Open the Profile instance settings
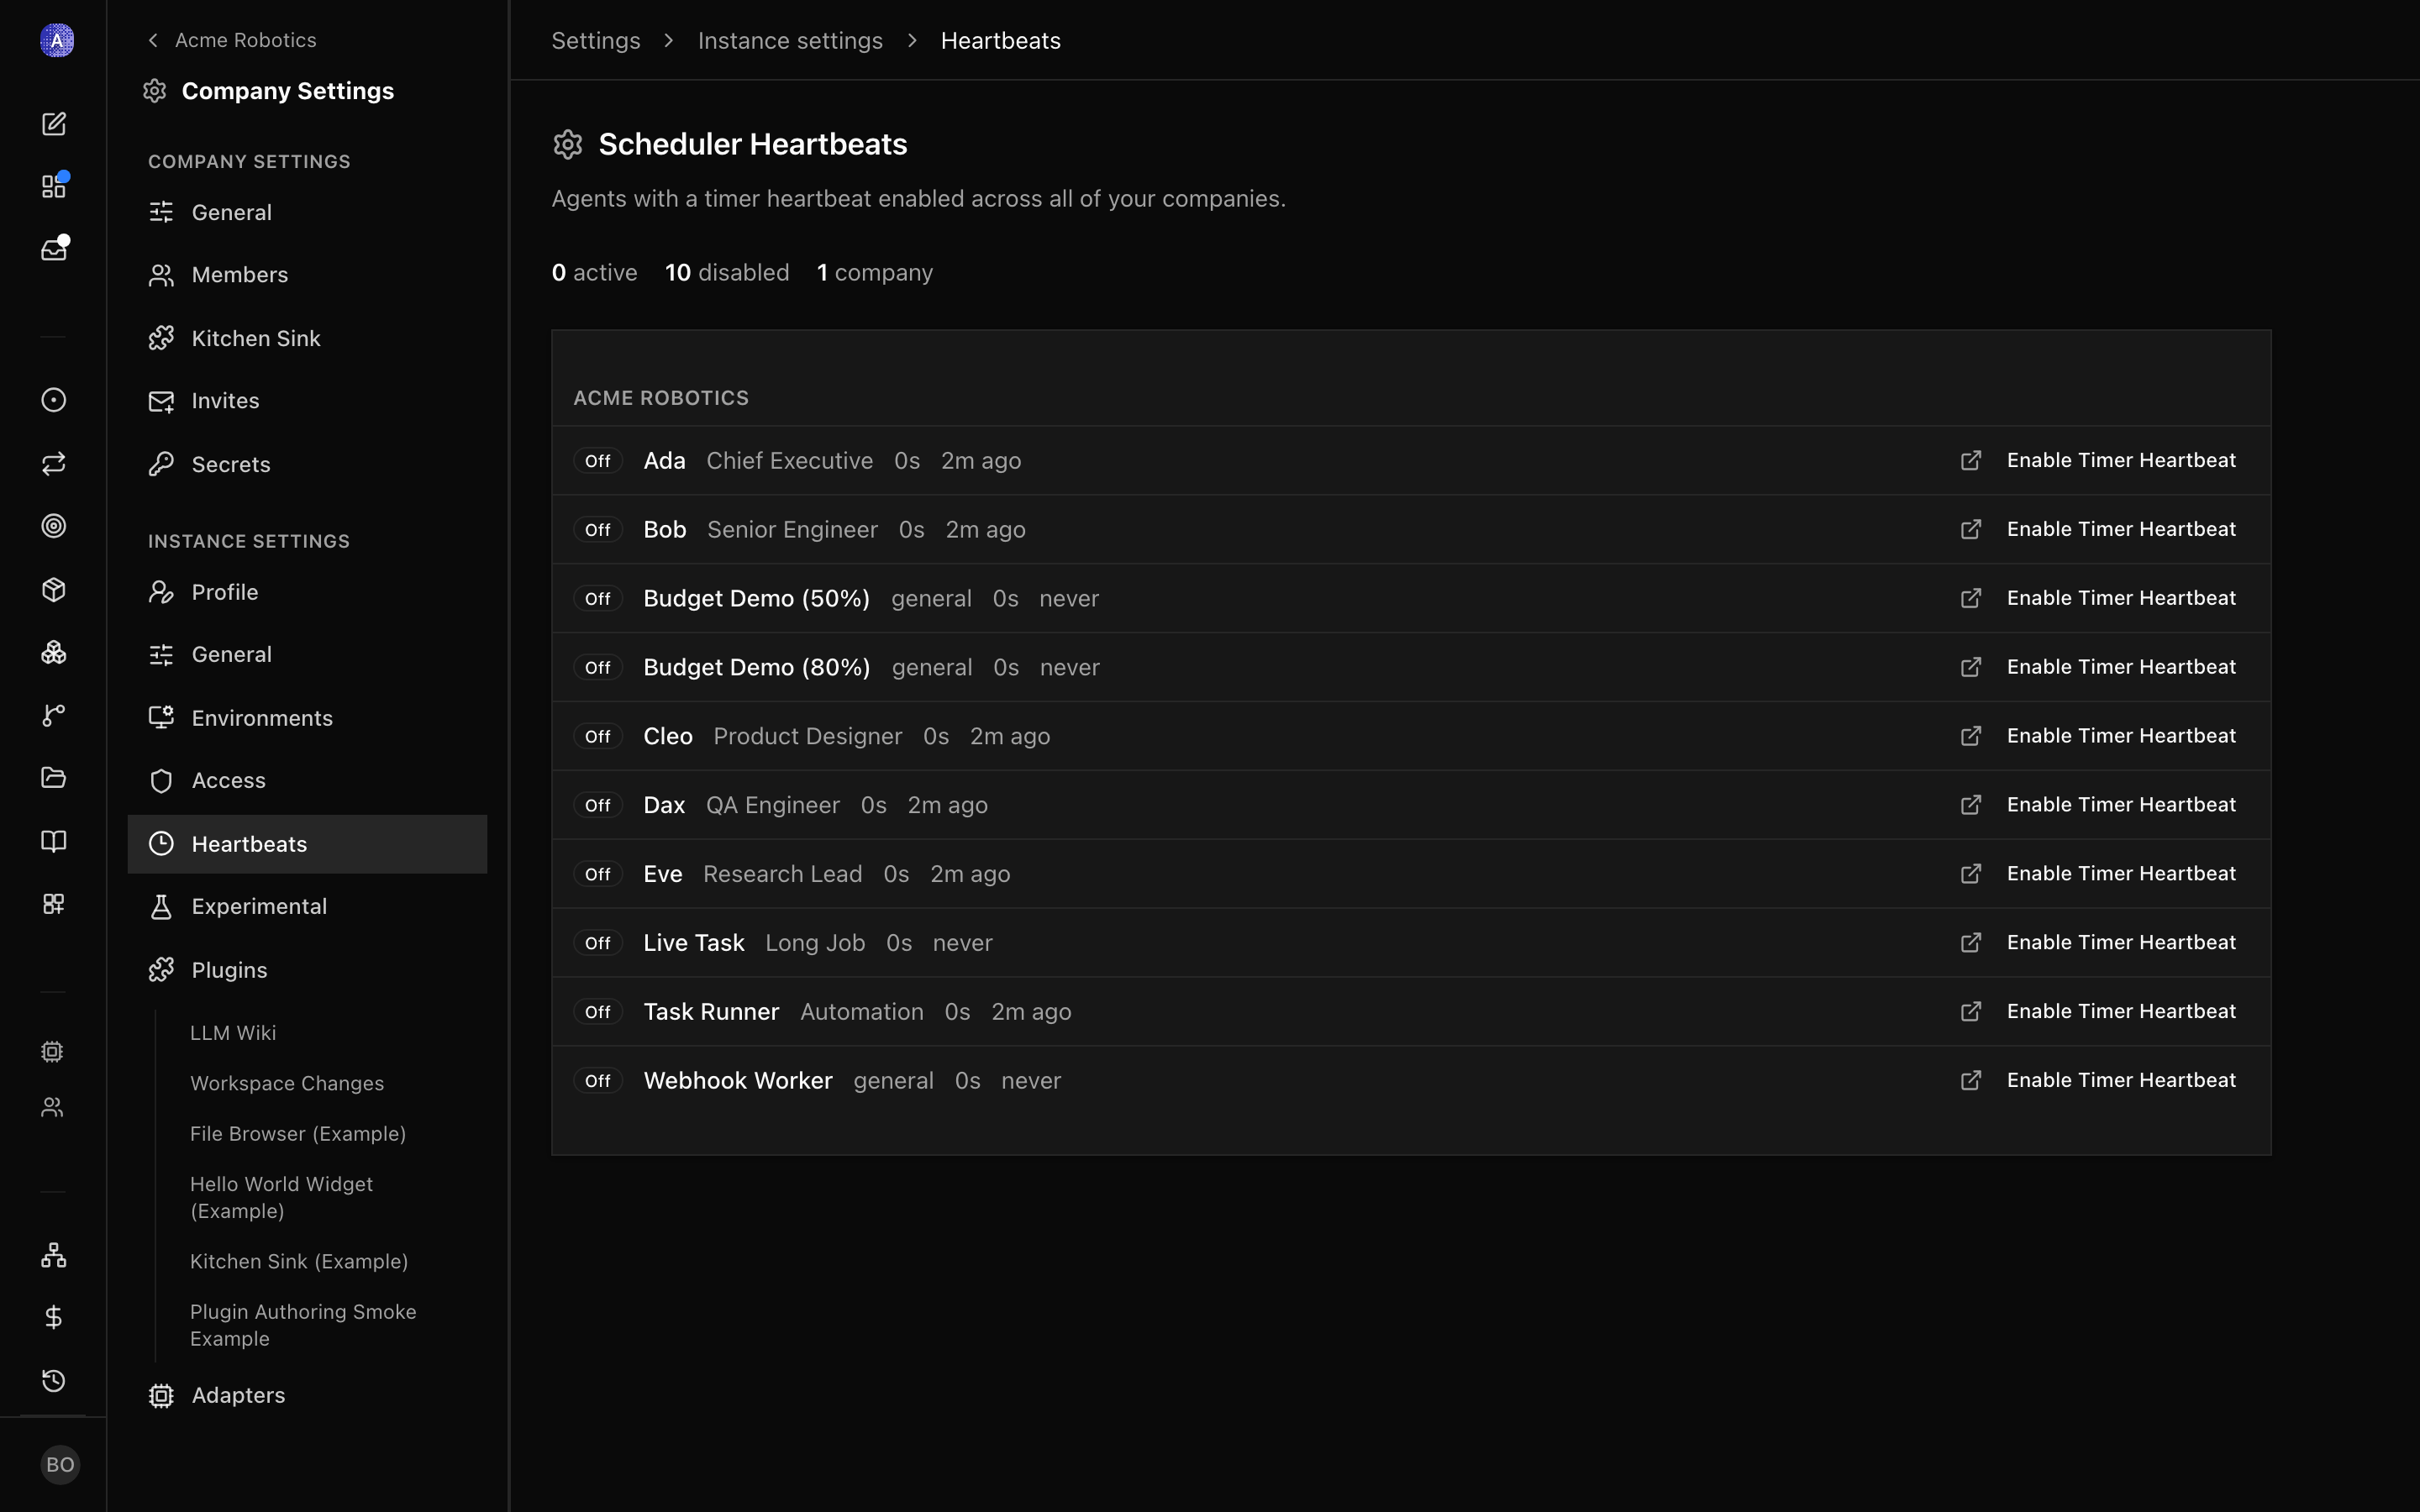Viewport: 2420px width, 1512px height. (307, 592)
